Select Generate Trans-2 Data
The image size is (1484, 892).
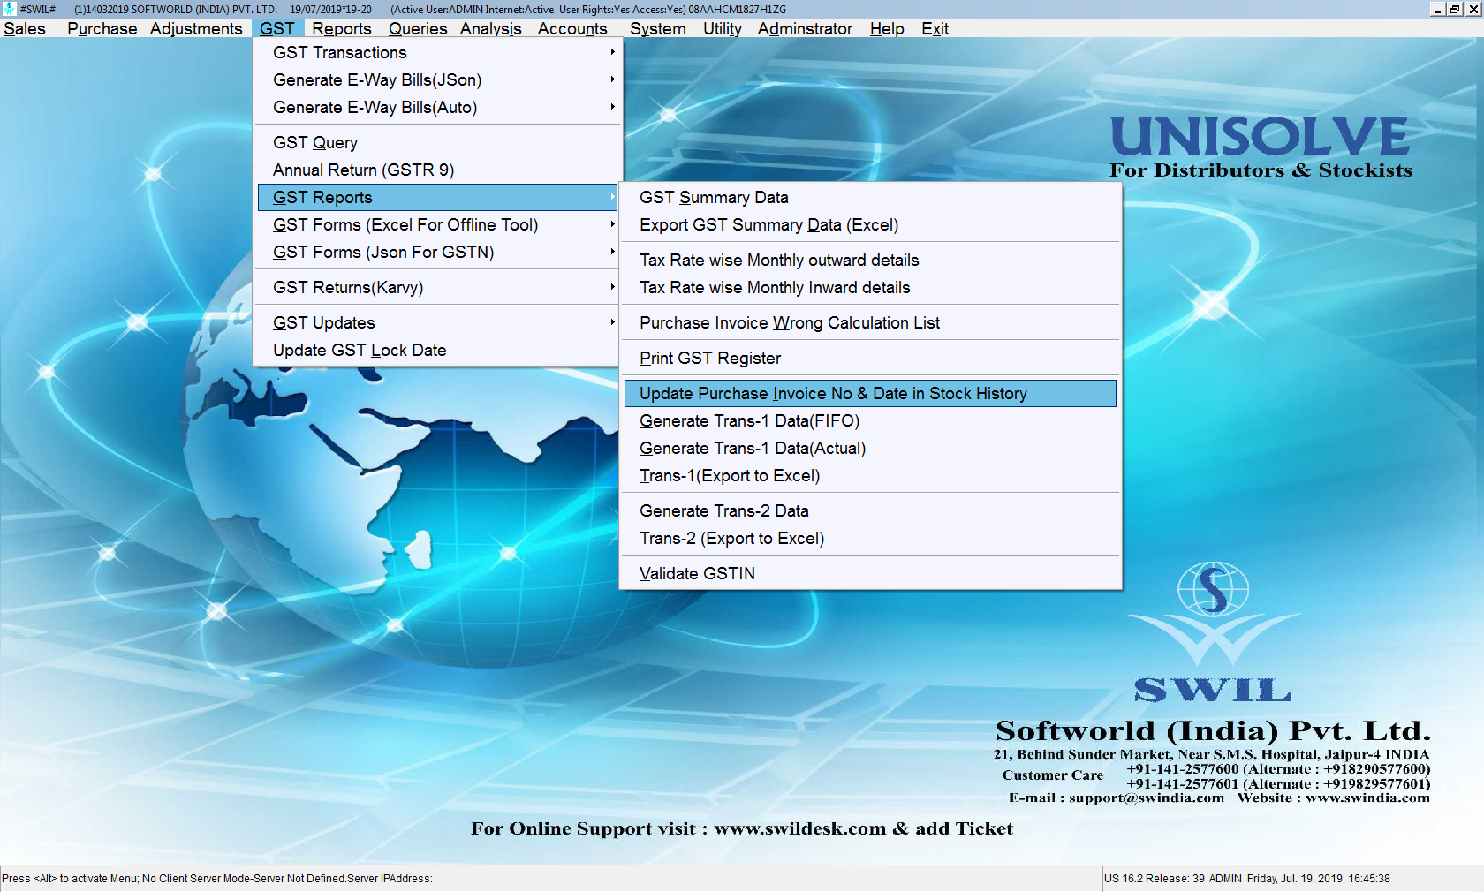pos(870,511)
